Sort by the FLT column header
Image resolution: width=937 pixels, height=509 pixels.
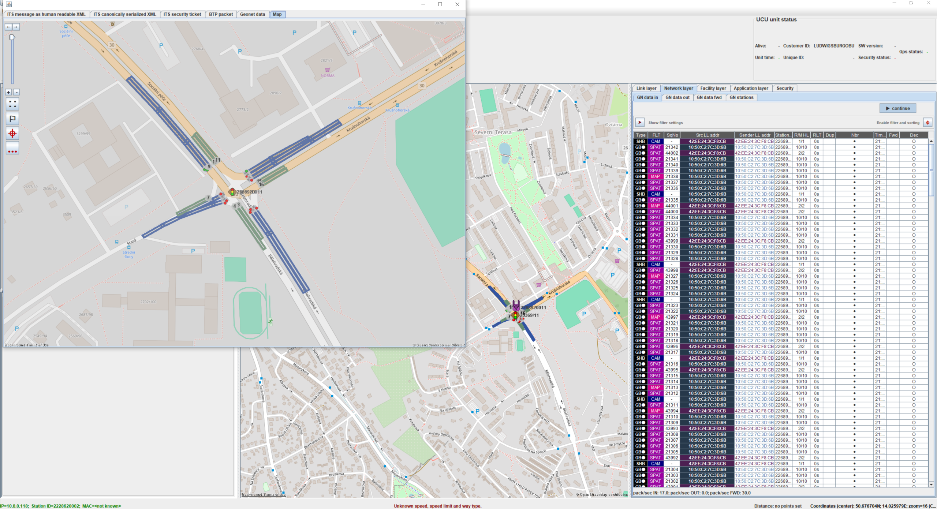pyautogui.click(x=656, y=135)
